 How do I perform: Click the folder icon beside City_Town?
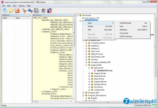tap(89, 51)
